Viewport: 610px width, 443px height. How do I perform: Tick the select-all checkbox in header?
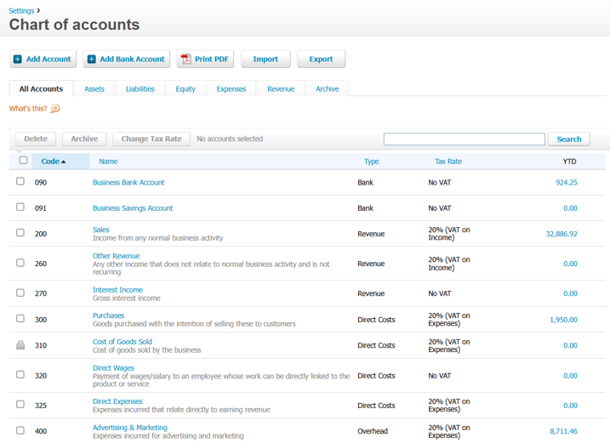tap(23, 160)
